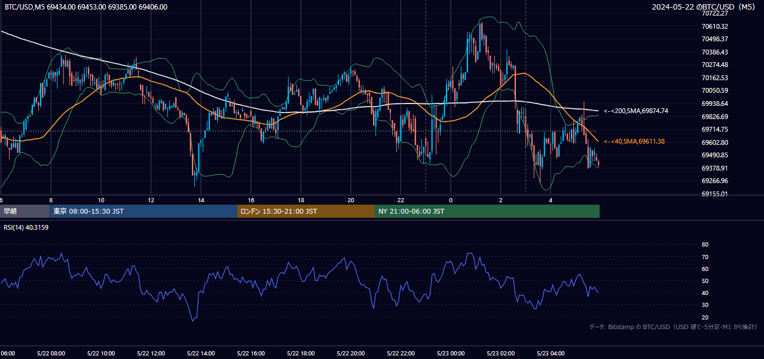This screenshot has width=764, height=359.
Task: Click the BTC/USD,M5 OHLC header text
Action: click(x=86, y=7)
